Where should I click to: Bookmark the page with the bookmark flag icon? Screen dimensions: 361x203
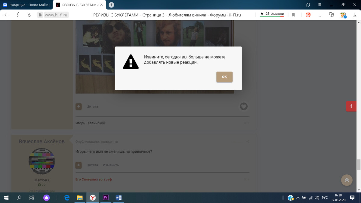point(293,15)
